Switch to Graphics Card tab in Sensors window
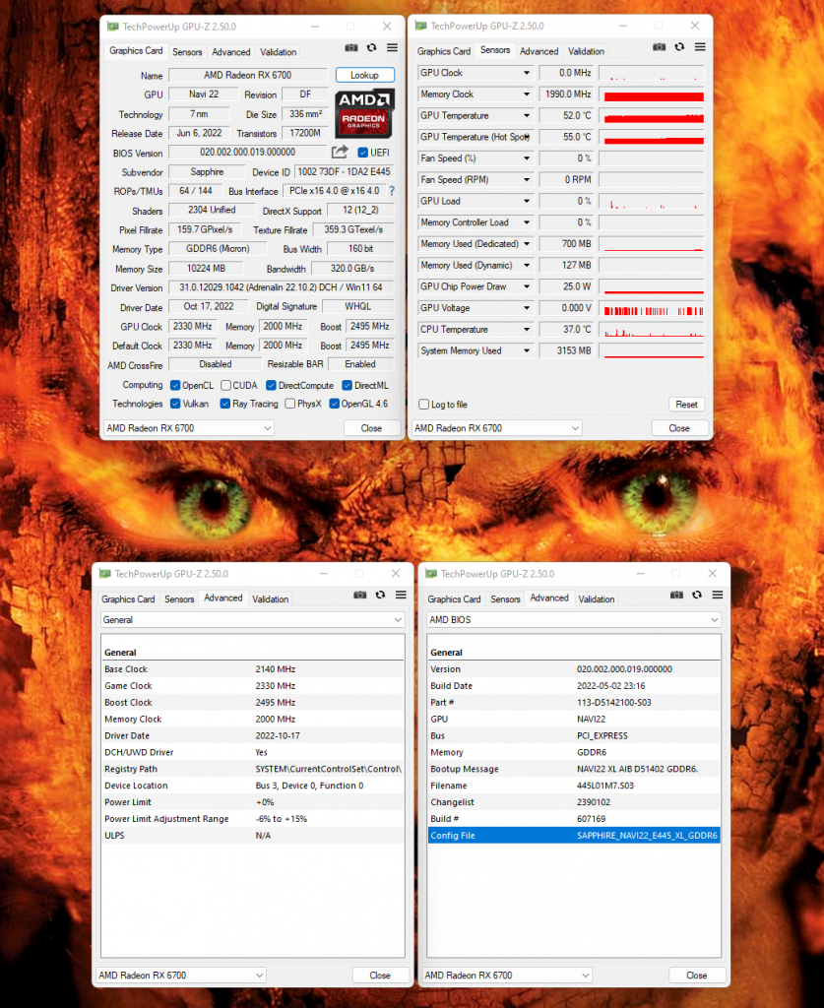This screenshot has height=1008, width=824. (x=443, y=51)
